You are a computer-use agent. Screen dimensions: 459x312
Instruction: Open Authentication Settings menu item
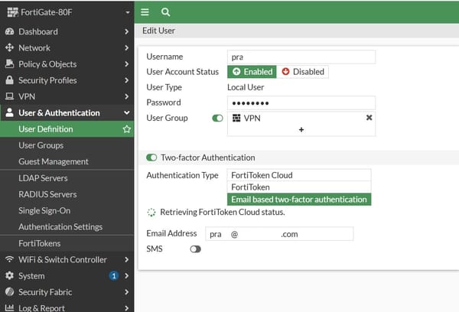click(67, 227)
